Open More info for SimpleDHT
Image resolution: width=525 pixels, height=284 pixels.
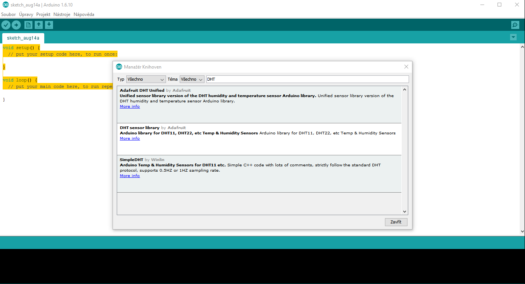[x=129, y=176]
